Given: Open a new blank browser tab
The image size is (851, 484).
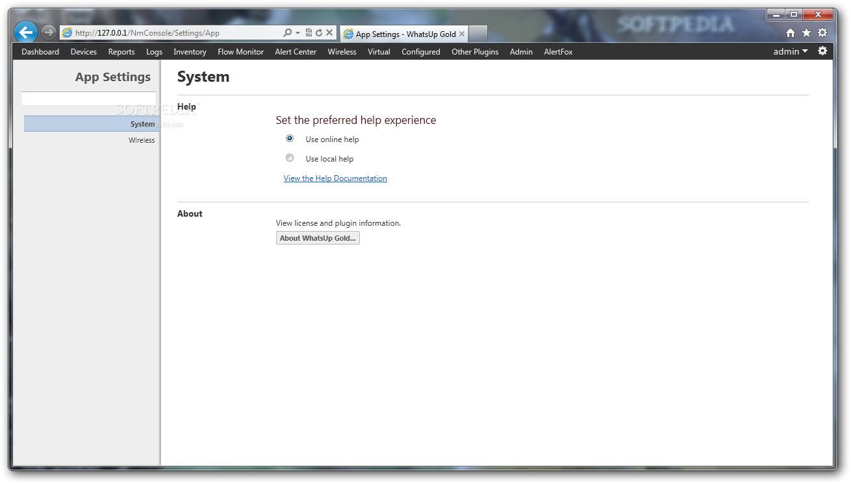Looking at the screenshot, I should click(477, 34).
